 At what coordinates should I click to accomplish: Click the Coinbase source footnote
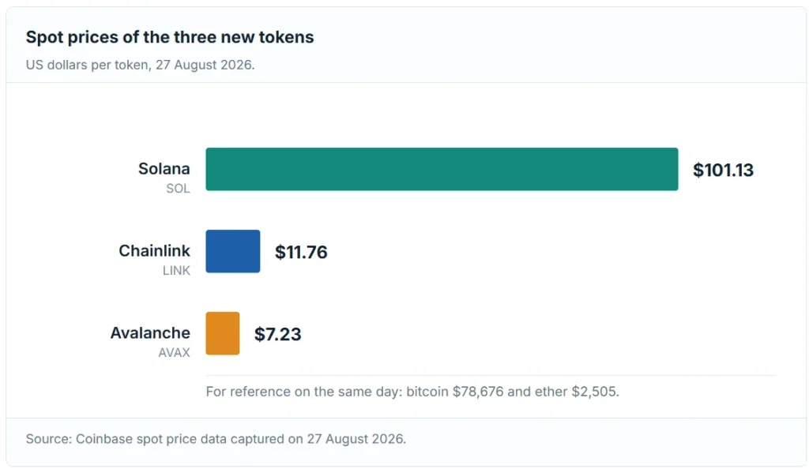[x=216, y=439]
